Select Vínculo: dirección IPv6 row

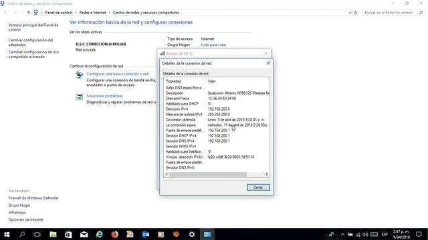pyautogui.click(x=217, y=157)
